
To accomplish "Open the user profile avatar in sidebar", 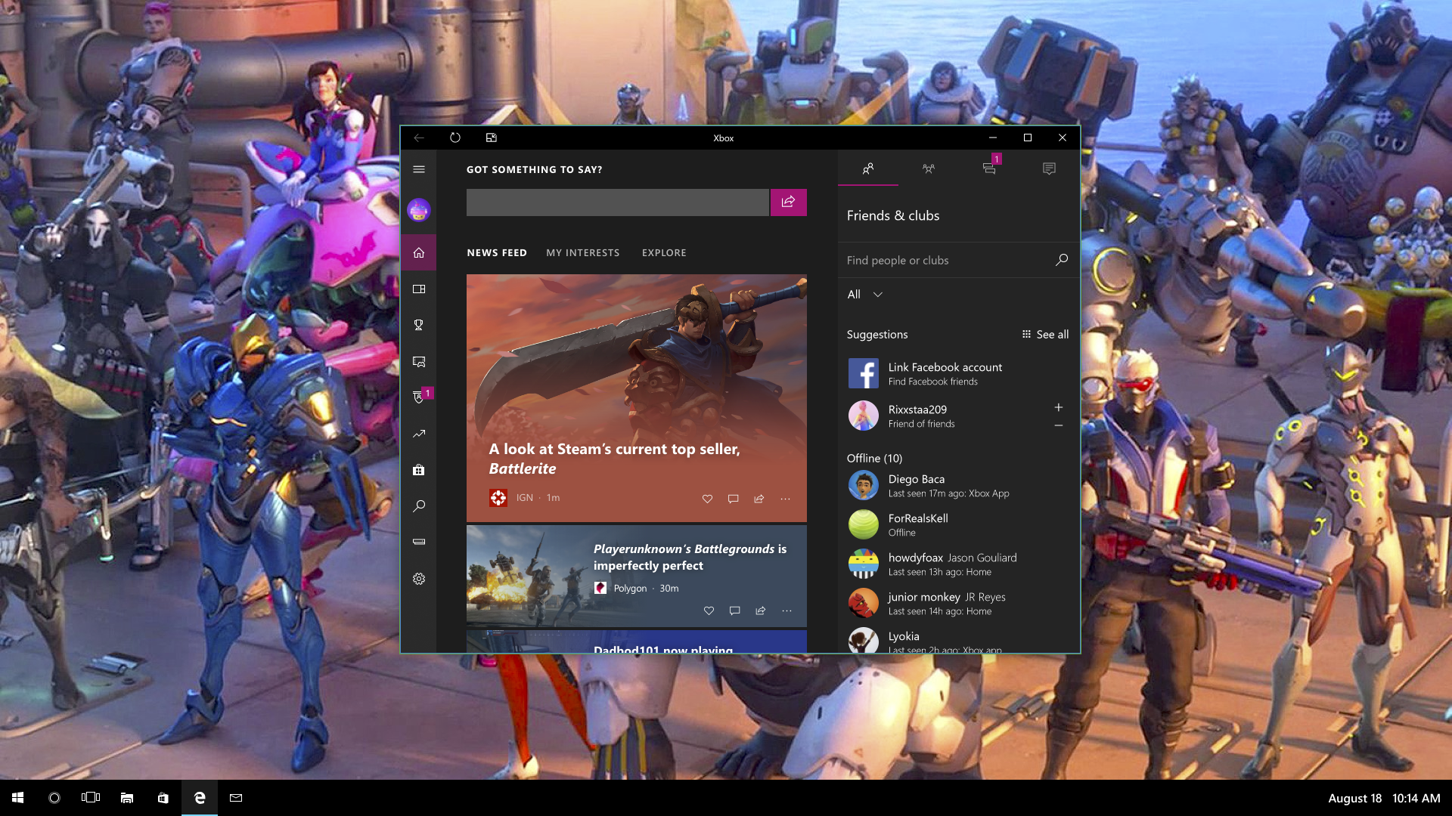I will coord(419,210).
